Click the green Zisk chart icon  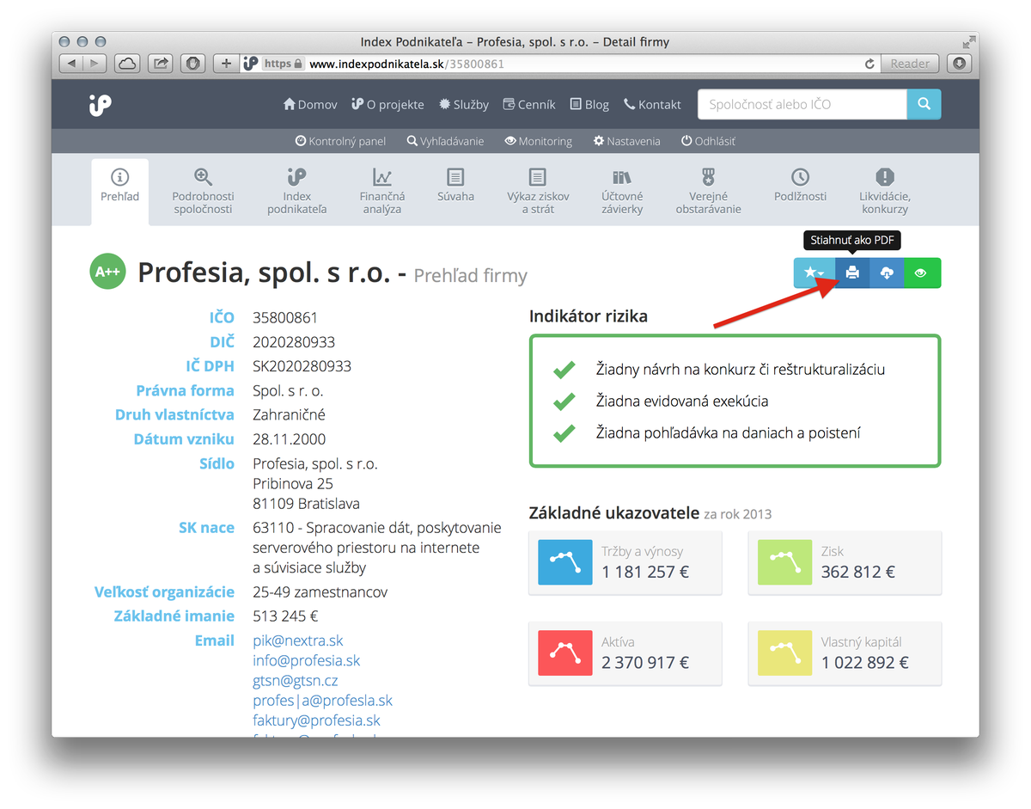784,562
